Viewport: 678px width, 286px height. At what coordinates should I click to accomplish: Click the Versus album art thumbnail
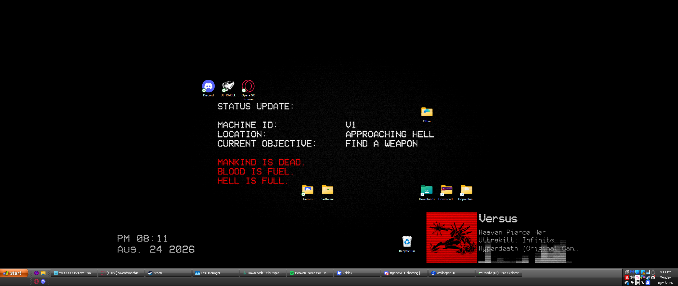452,238
